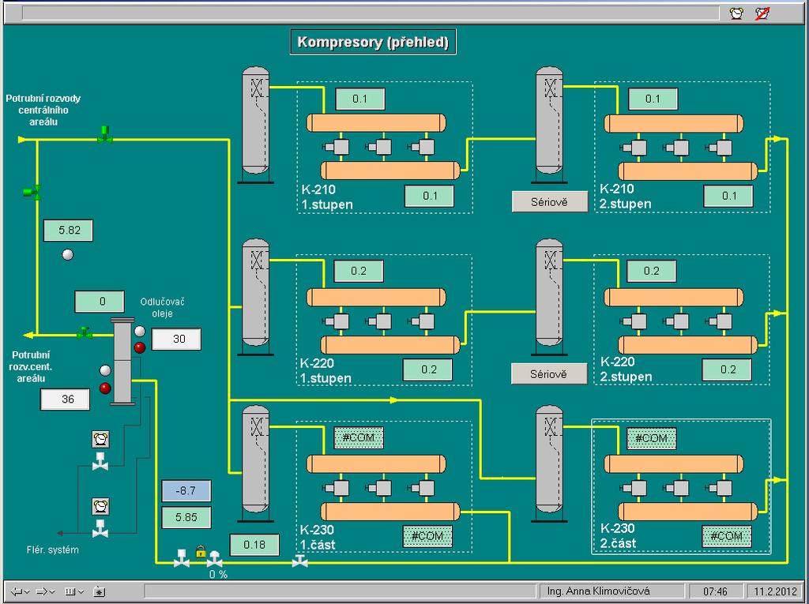Click the white lamp above the 36 field

pos(105,370)
